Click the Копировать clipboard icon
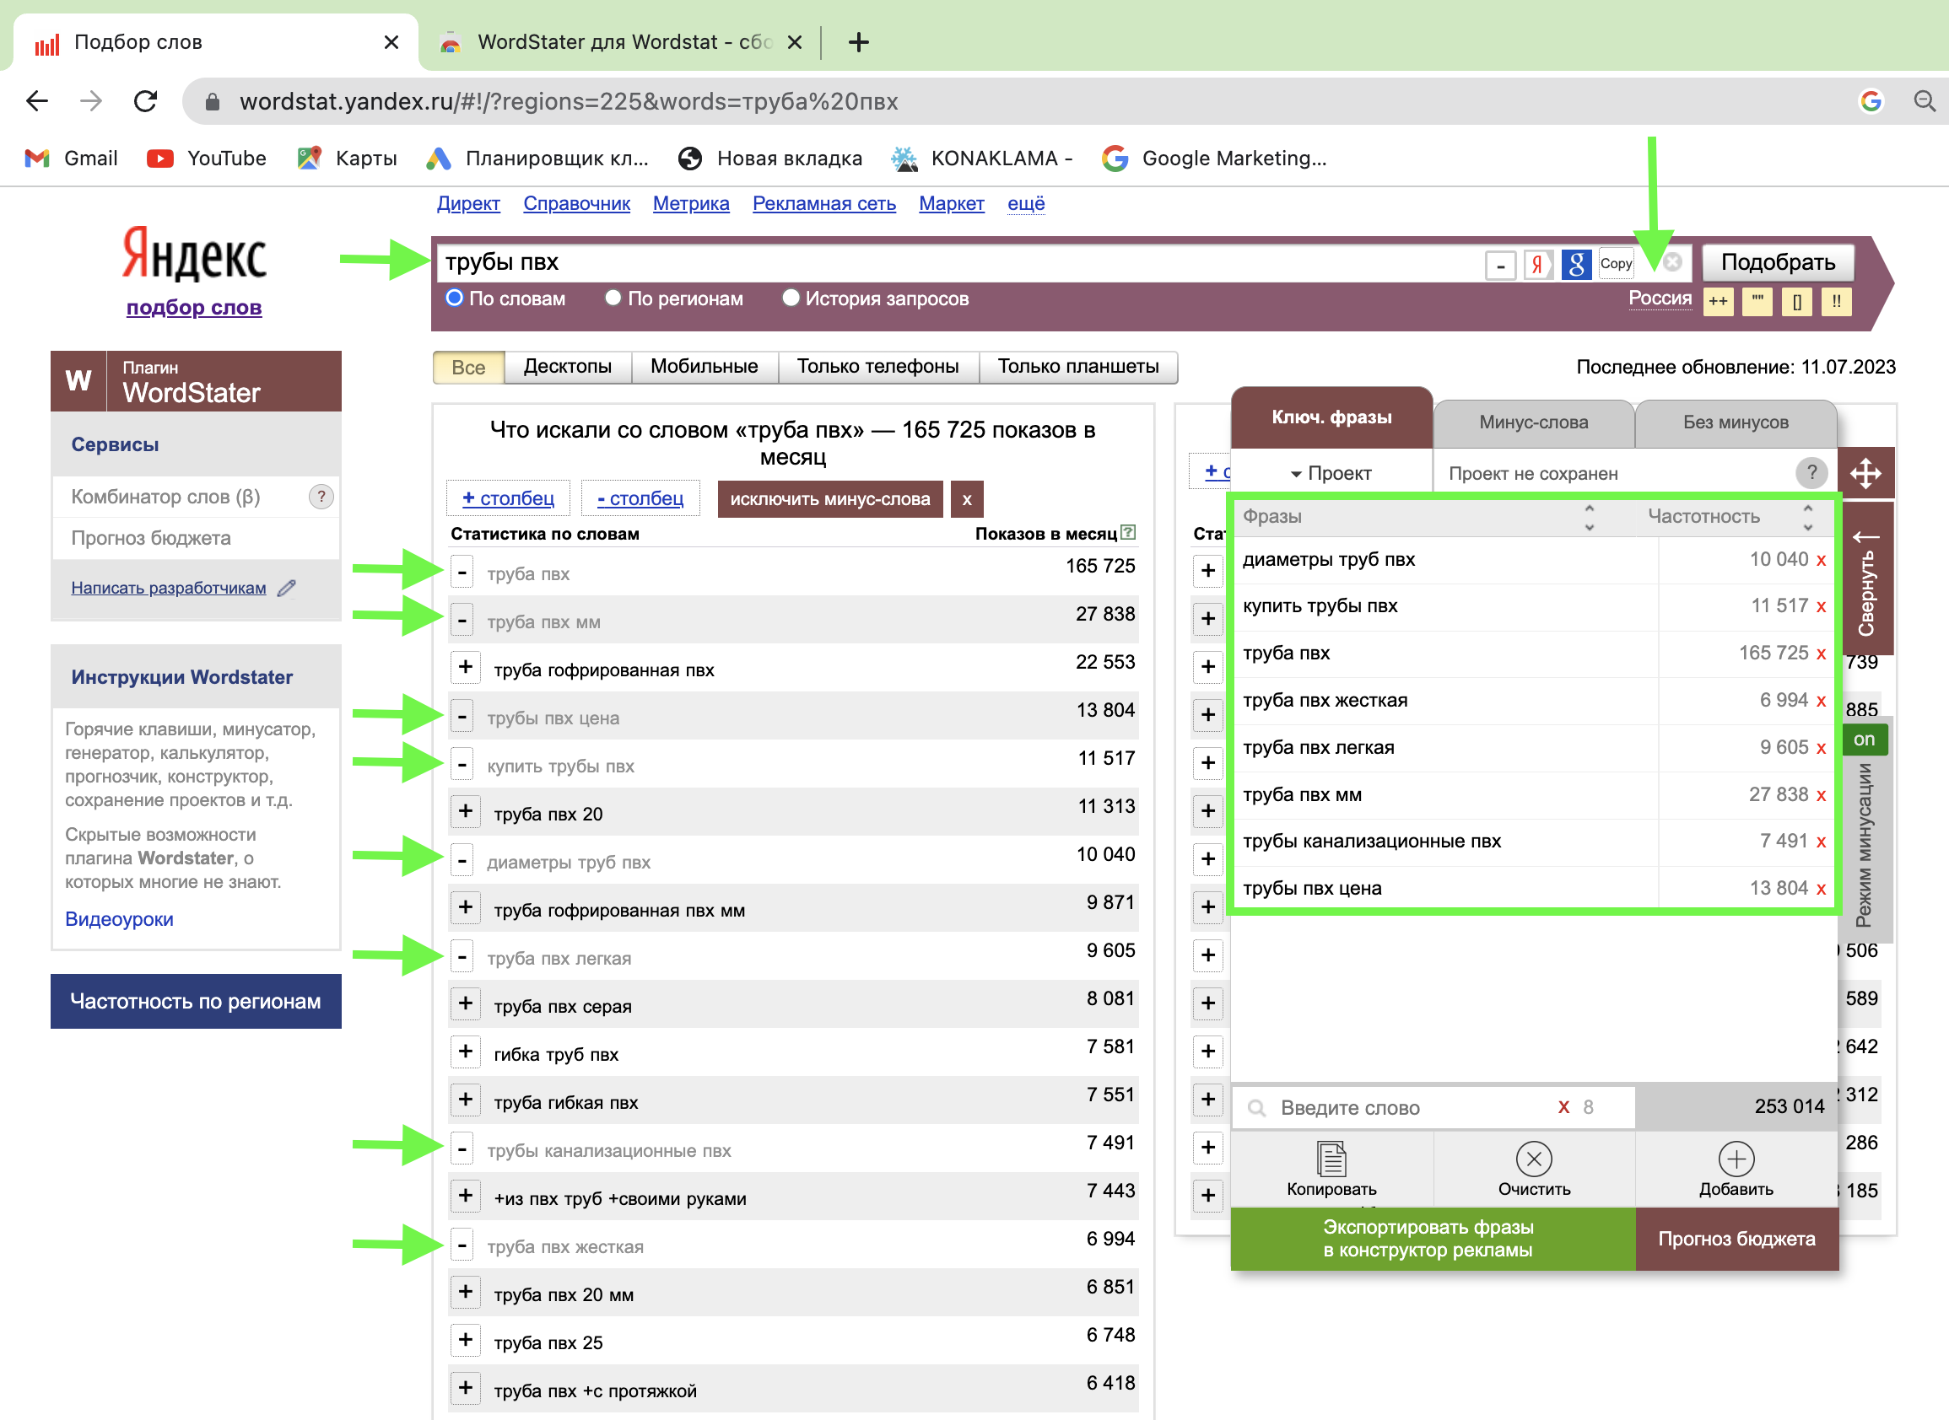 1331,1159
